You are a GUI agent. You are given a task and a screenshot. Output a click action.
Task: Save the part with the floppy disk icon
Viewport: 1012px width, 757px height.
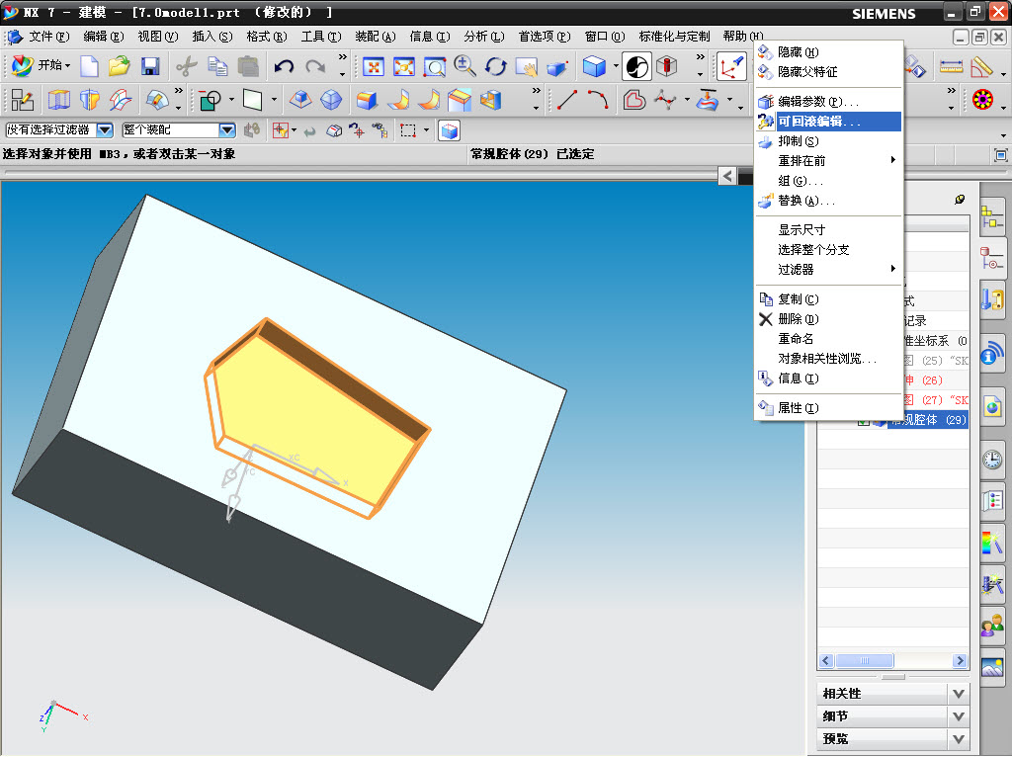[150, 66]
